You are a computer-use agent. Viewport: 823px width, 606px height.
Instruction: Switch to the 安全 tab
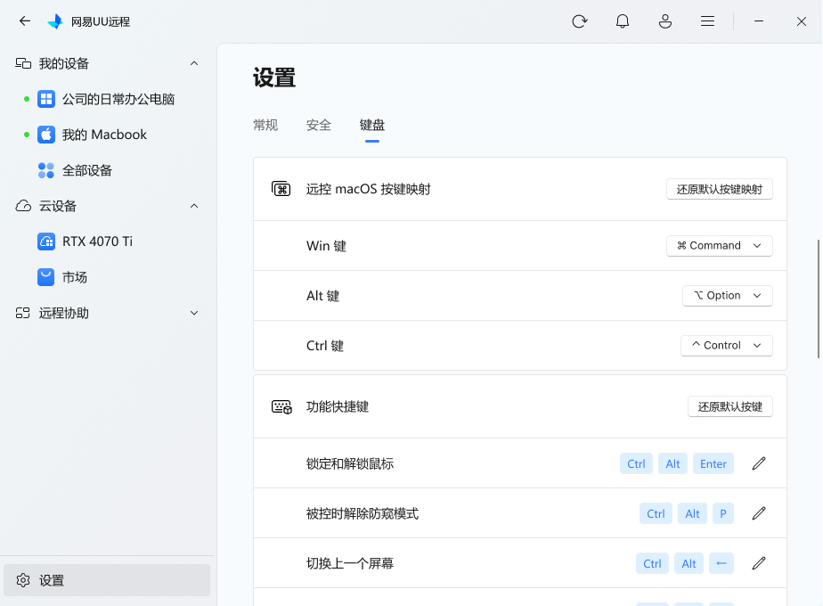pos(319,125)
